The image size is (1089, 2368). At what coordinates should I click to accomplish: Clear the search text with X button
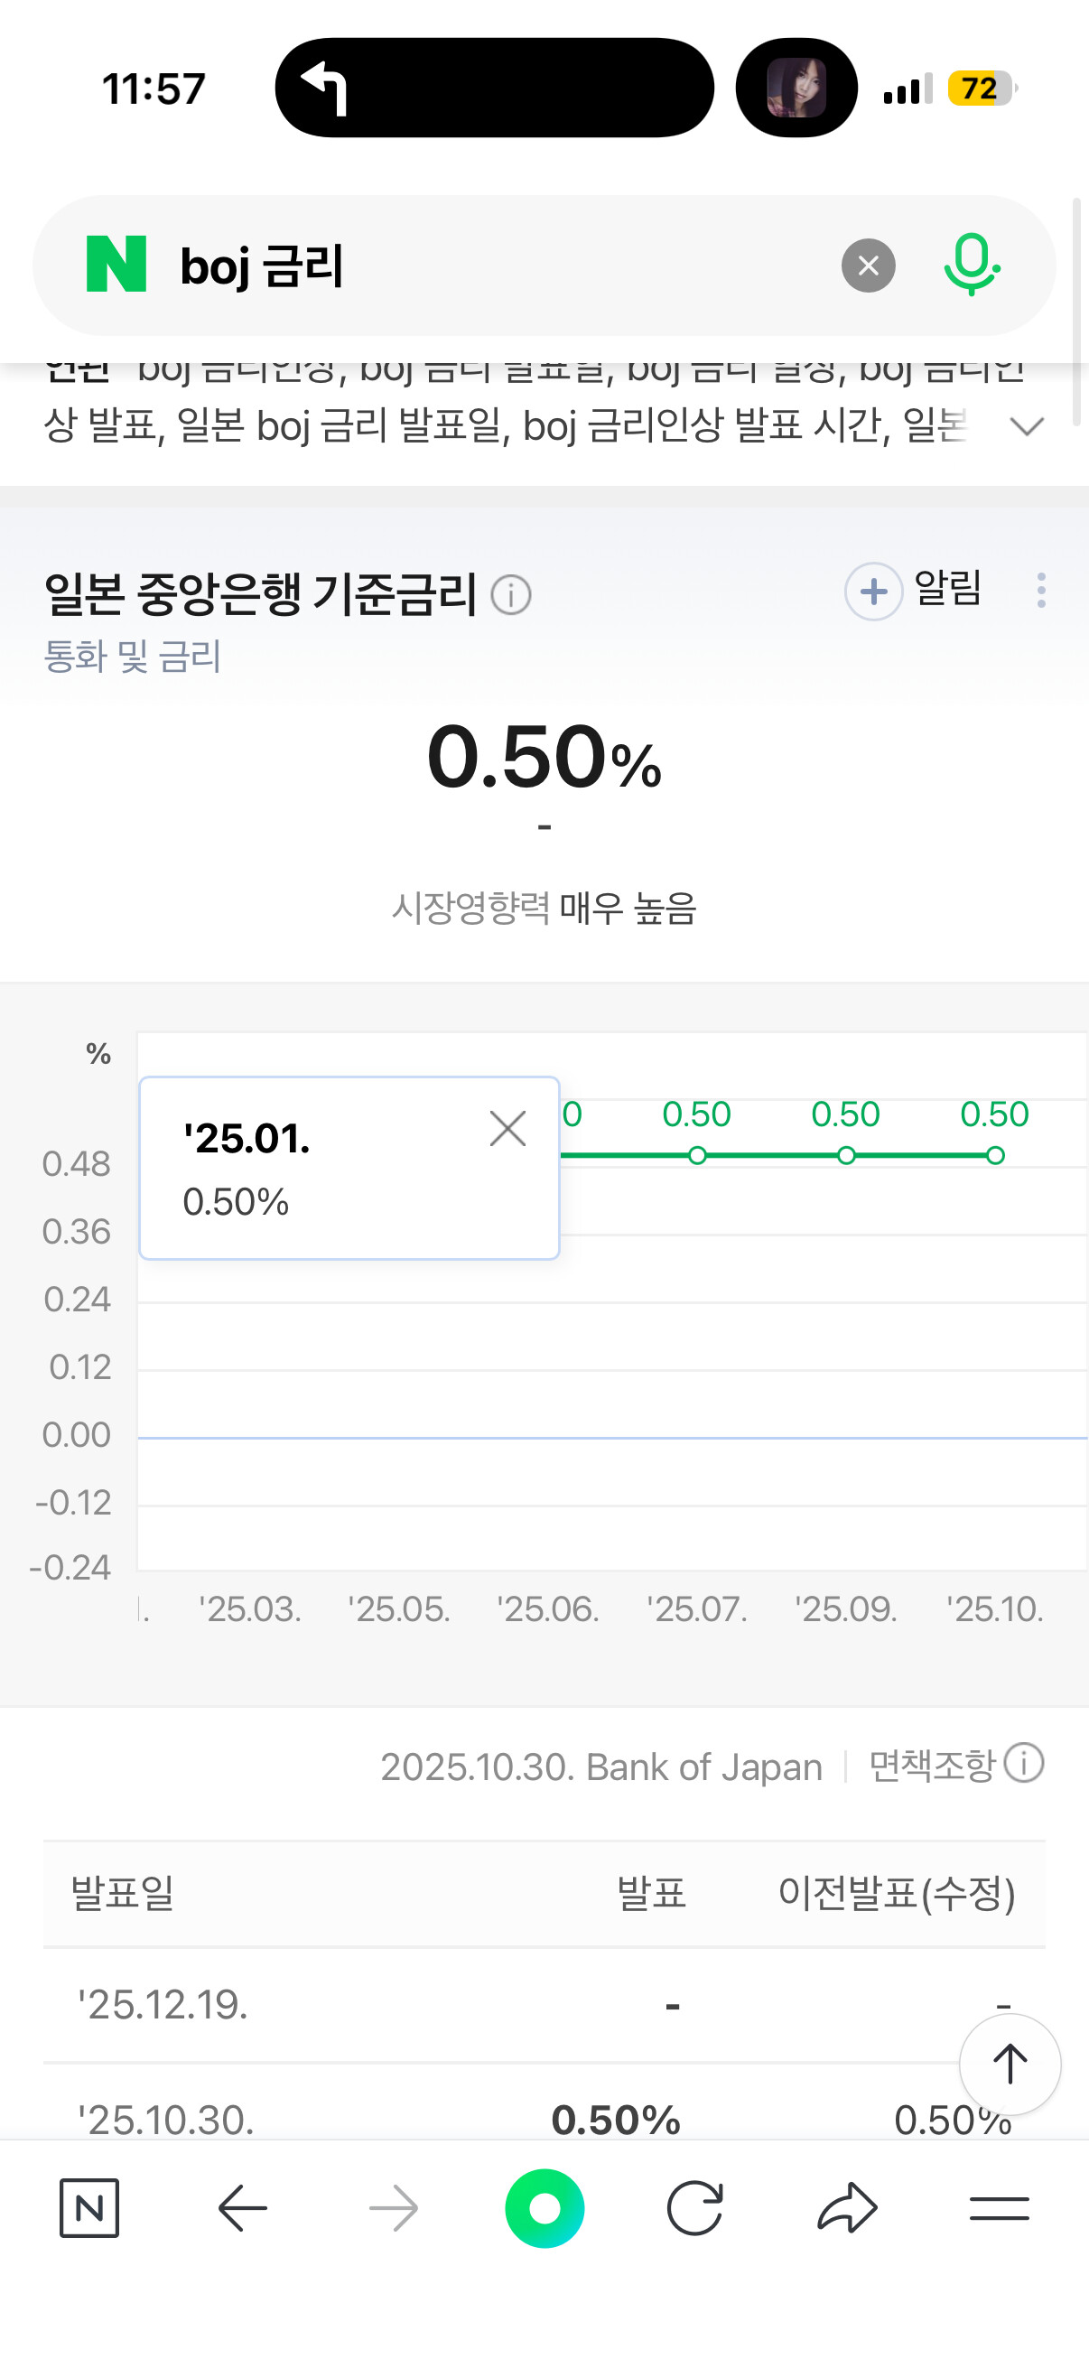pos(868,266)
